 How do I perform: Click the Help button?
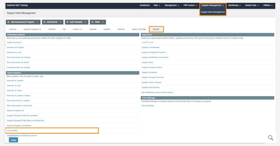coord(13,140)
